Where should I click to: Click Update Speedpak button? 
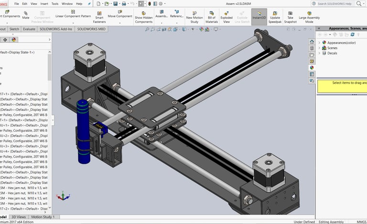[275, 17]
